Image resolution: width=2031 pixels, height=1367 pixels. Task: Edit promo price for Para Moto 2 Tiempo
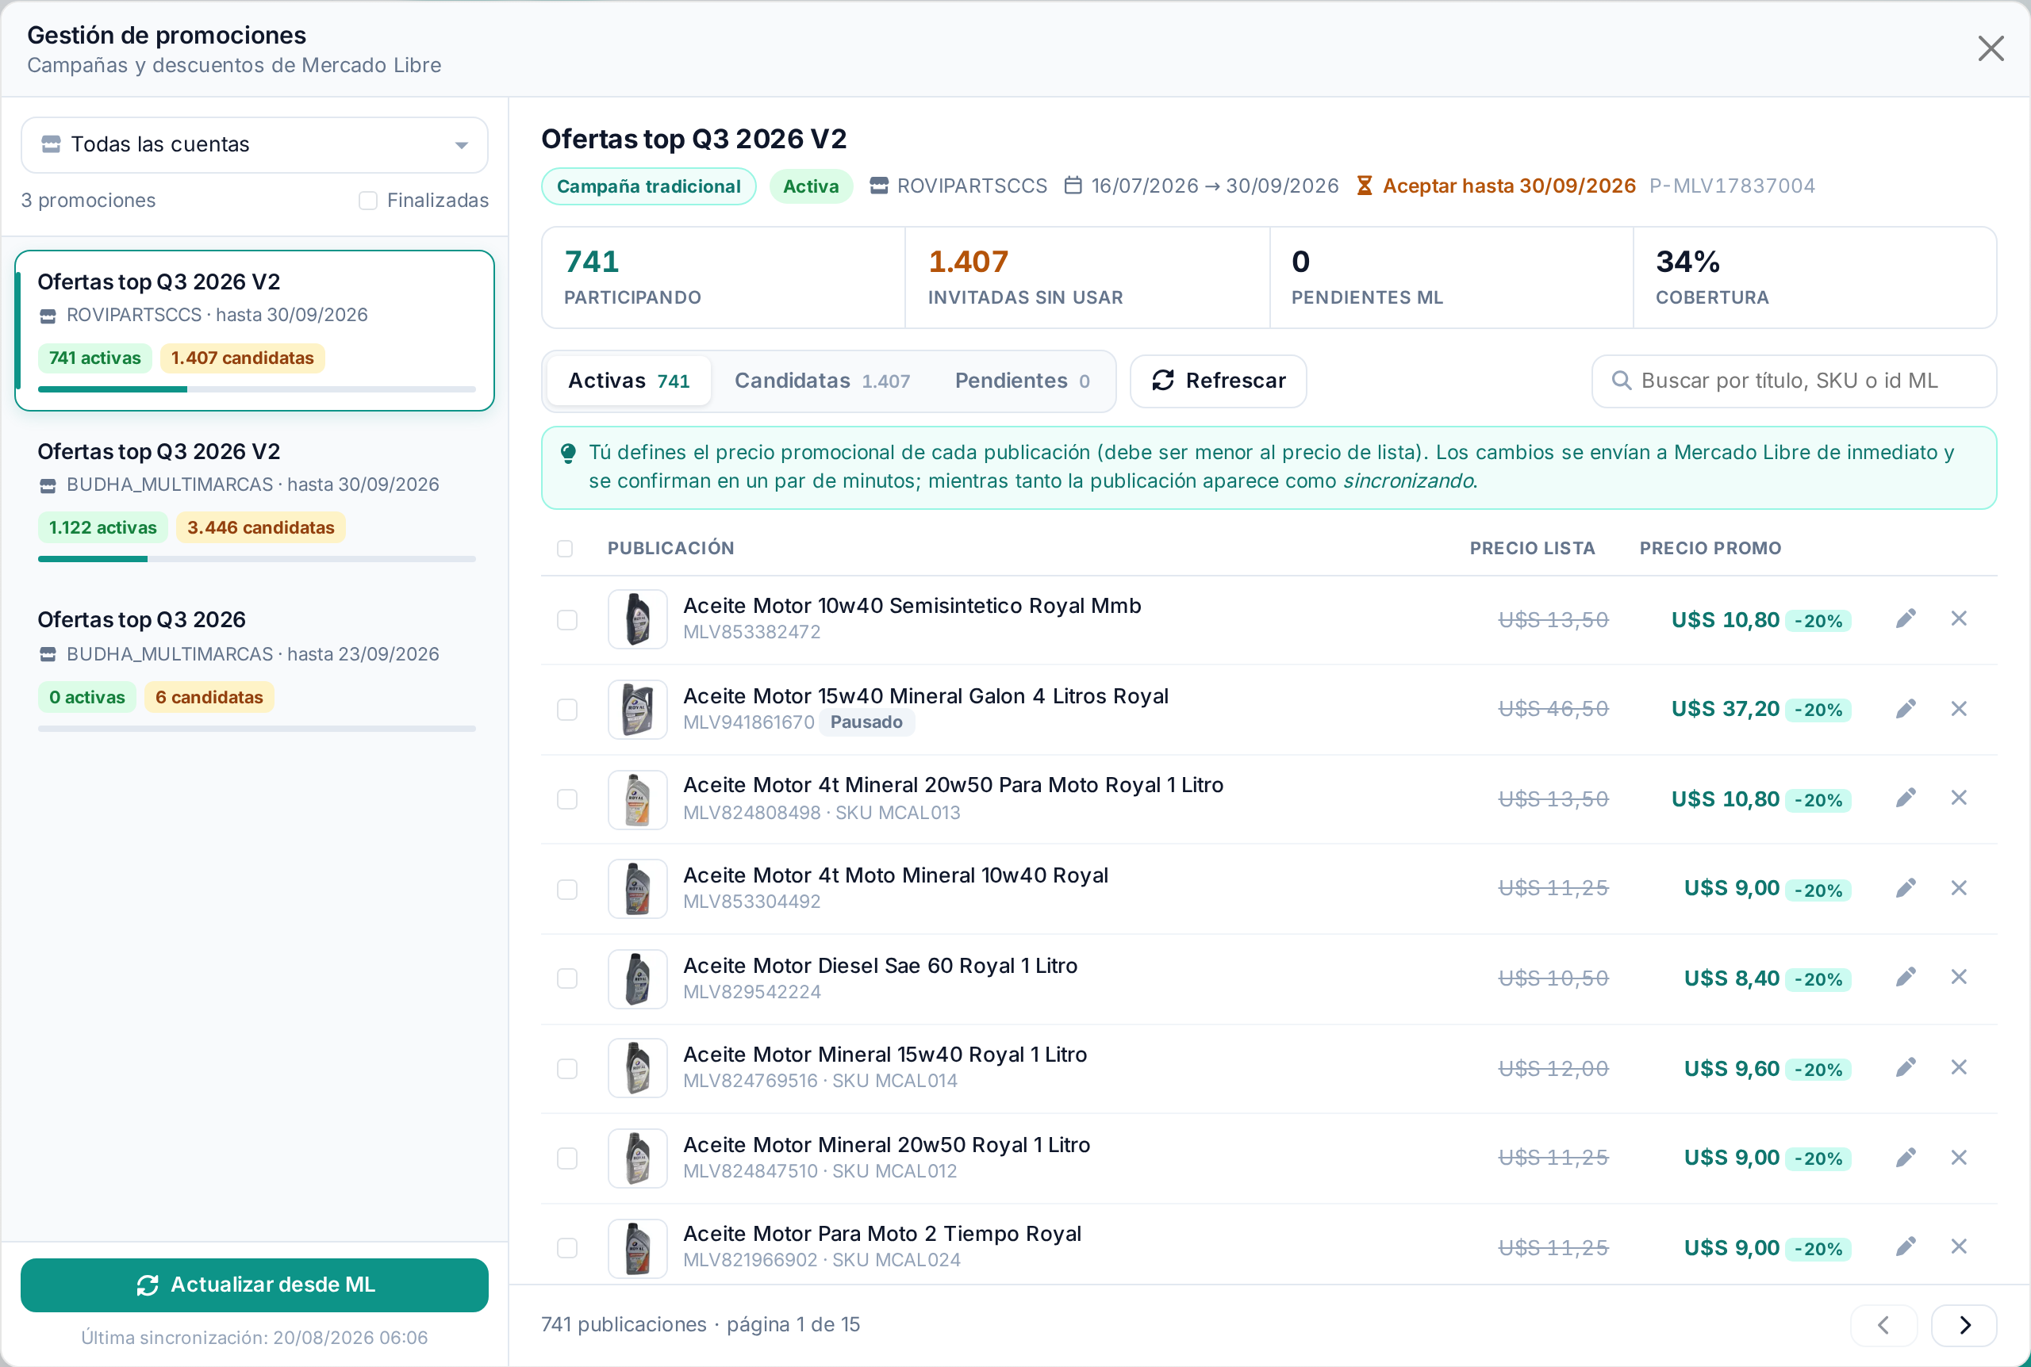click(1906, 1246)
